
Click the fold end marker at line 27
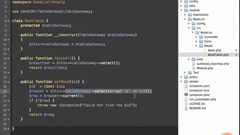point(8,119)
